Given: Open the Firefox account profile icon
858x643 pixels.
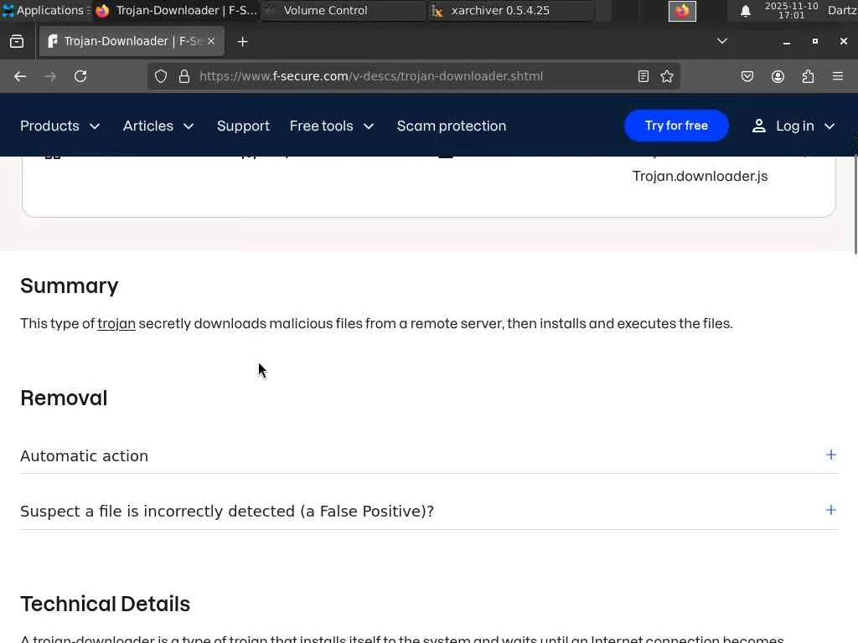Looking at the screenshot, I should pyautogui.click(x=778, y=76).
